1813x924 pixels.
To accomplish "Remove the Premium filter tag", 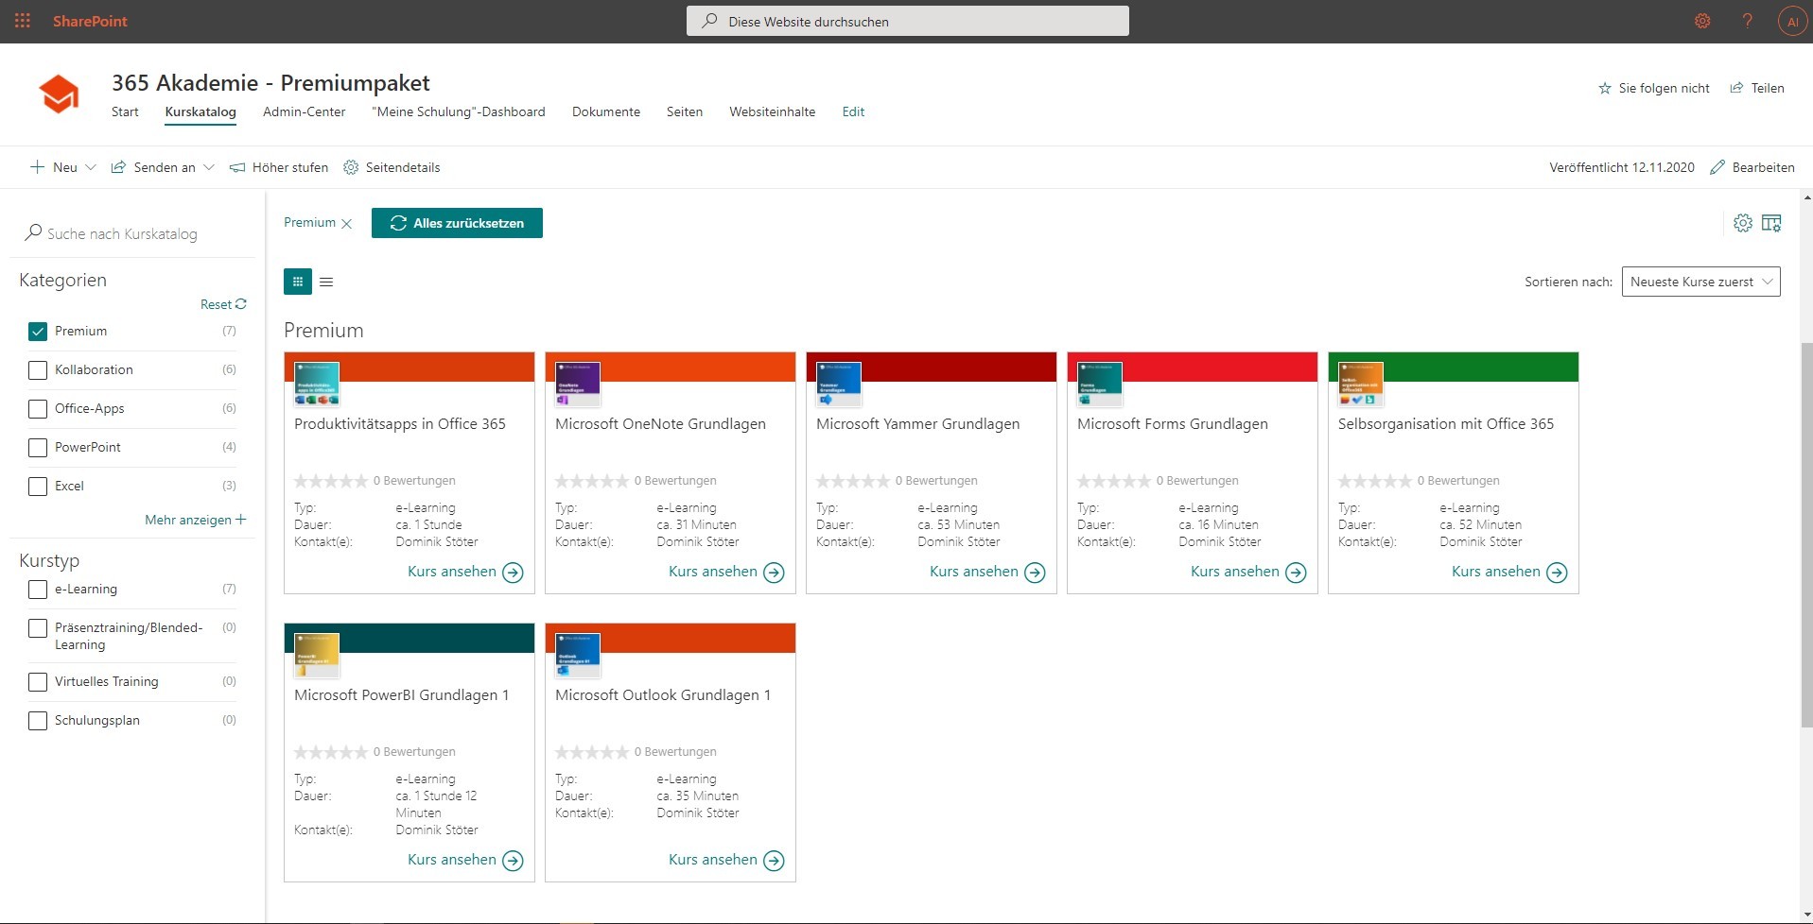I will coord(347,224).
